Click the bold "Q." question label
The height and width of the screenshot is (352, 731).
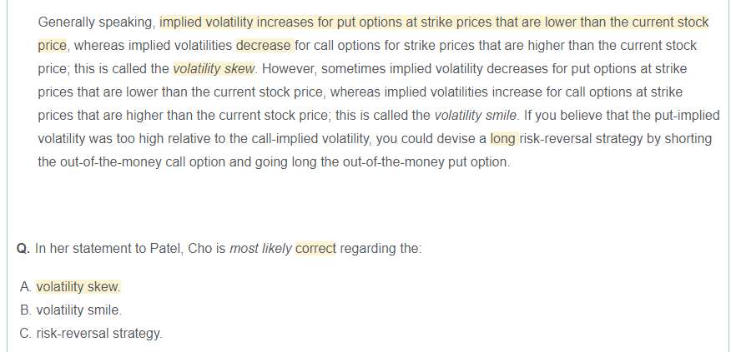23,249
